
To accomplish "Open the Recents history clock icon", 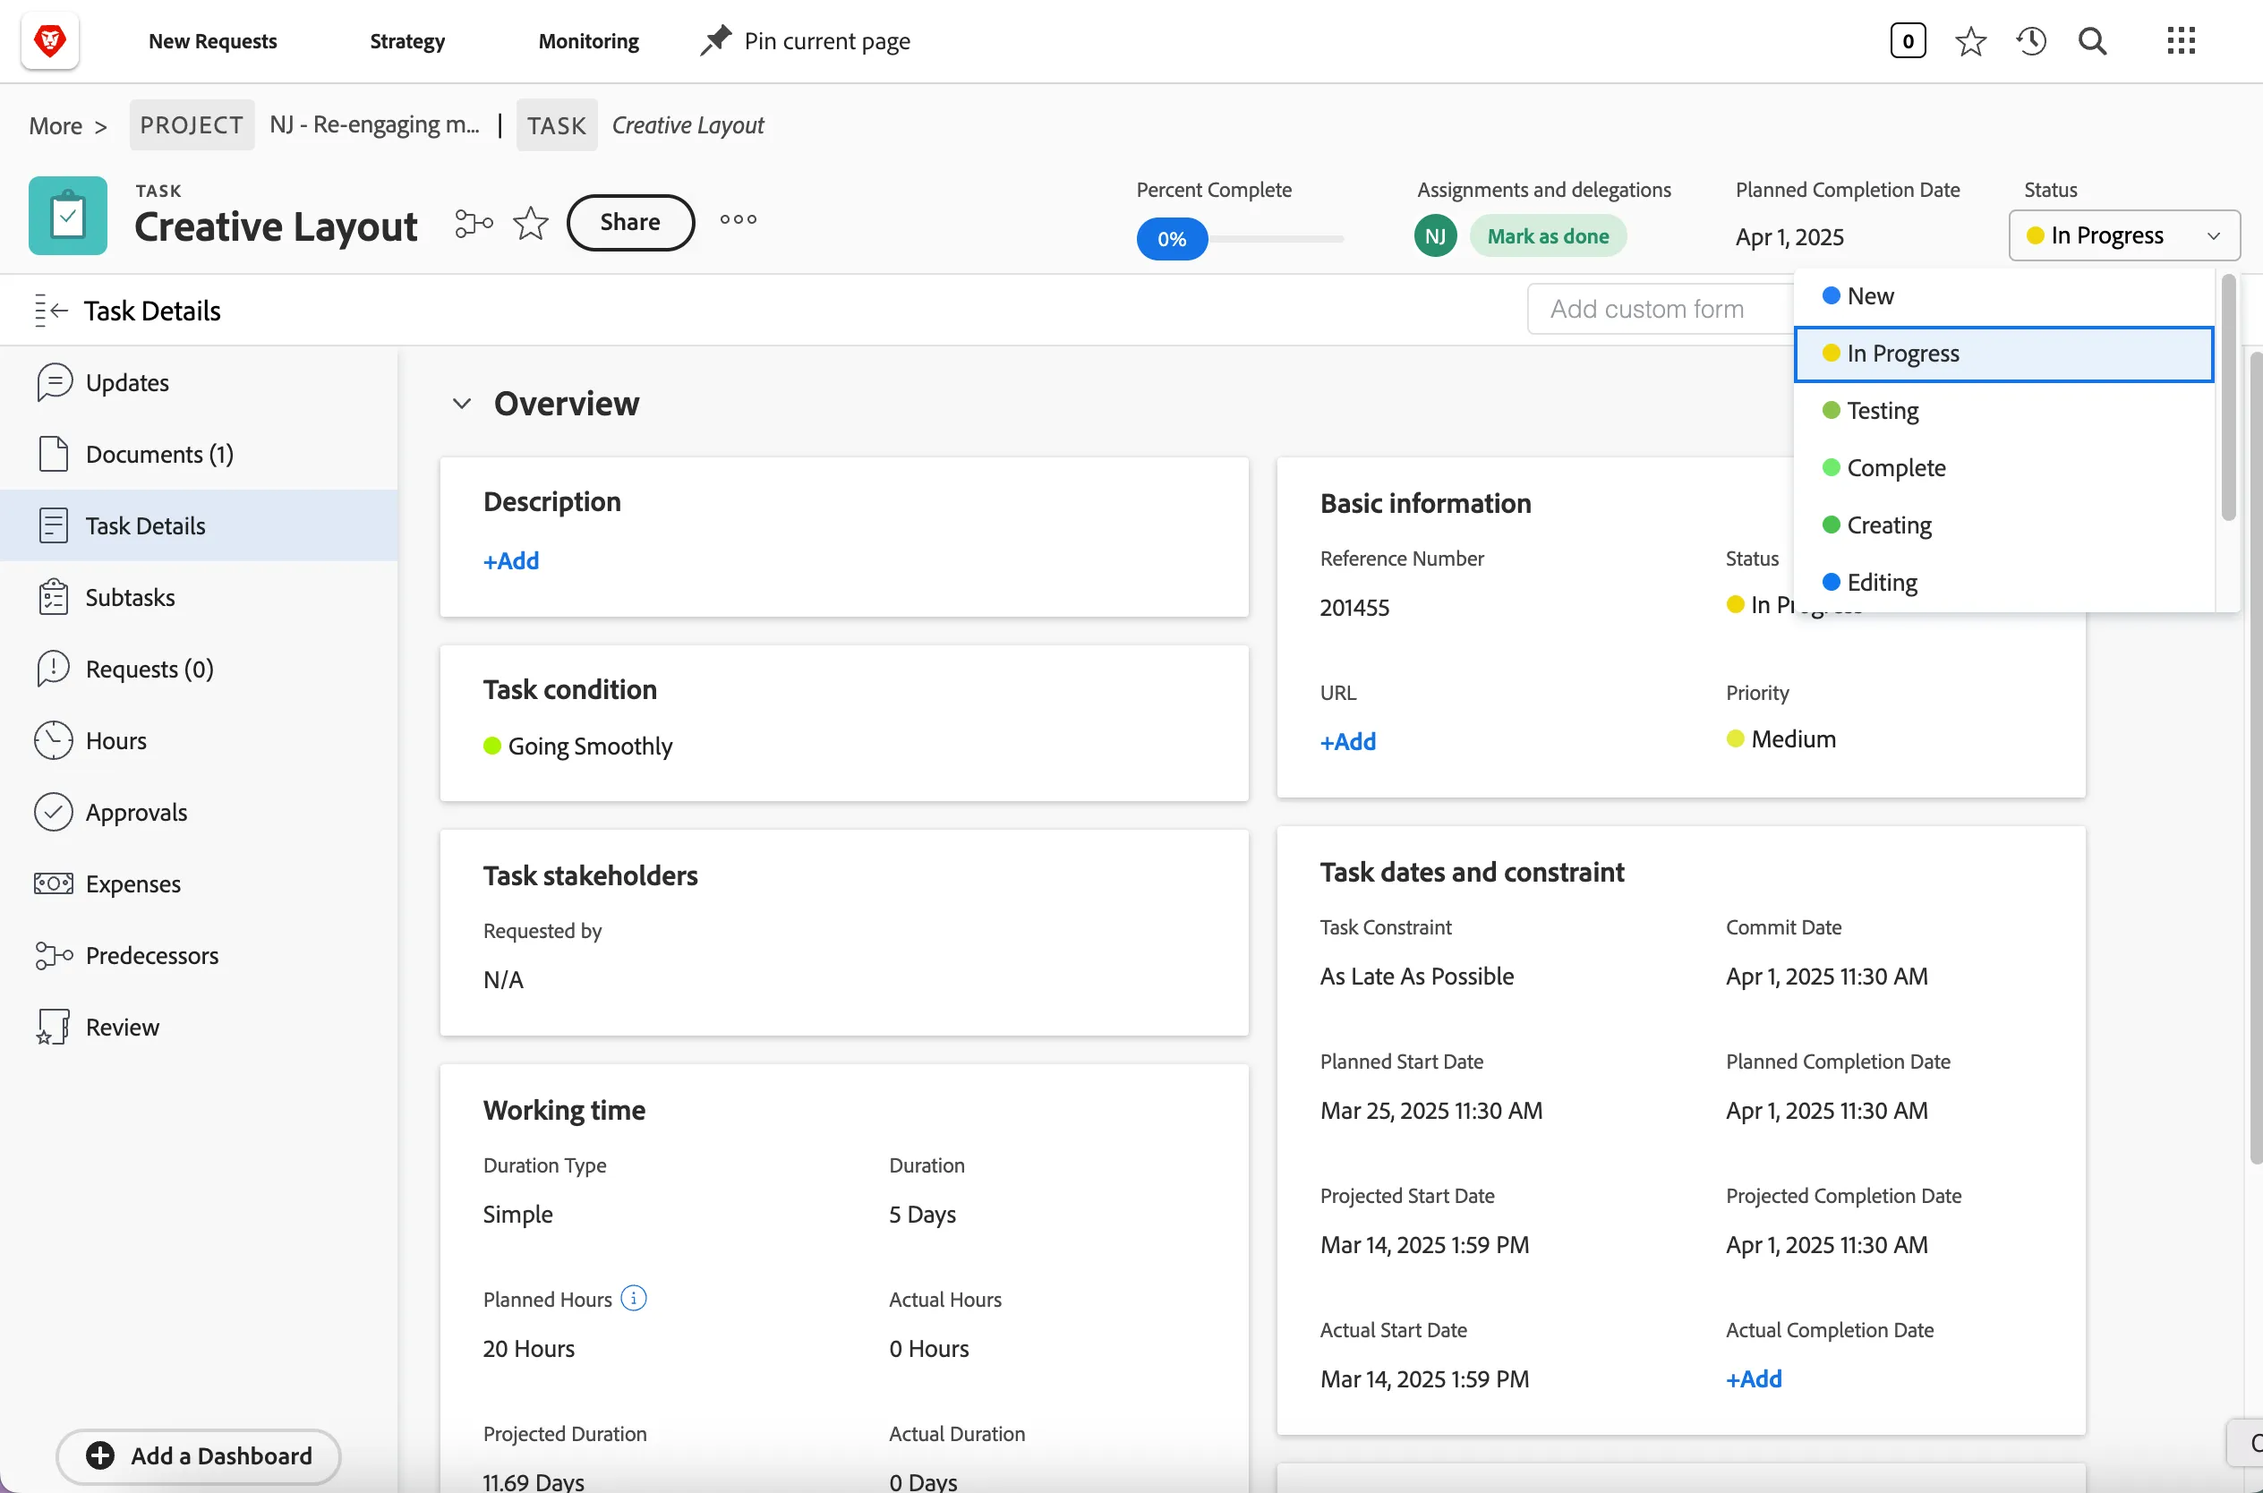I will point(2030,41).
